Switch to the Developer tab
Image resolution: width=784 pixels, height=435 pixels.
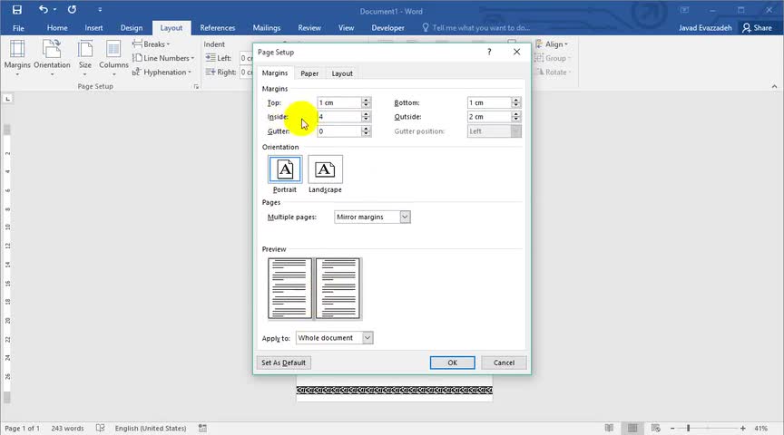click(x=388, y=28)
